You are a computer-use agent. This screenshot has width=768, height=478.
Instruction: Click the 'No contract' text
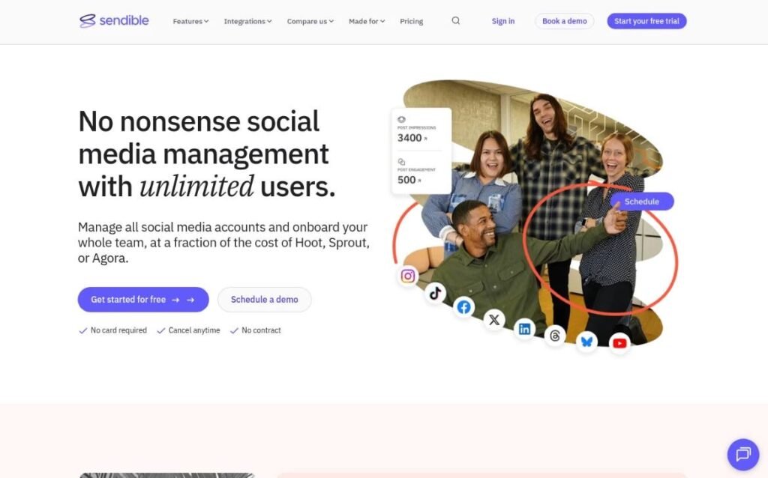coord(261,330)
